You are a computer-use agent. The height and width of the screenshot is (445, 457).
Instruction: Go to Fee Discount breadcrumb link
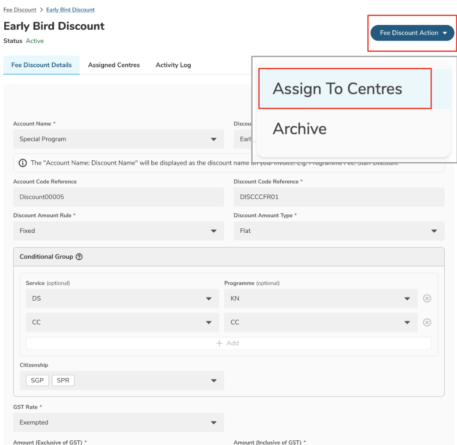[20, 10]
